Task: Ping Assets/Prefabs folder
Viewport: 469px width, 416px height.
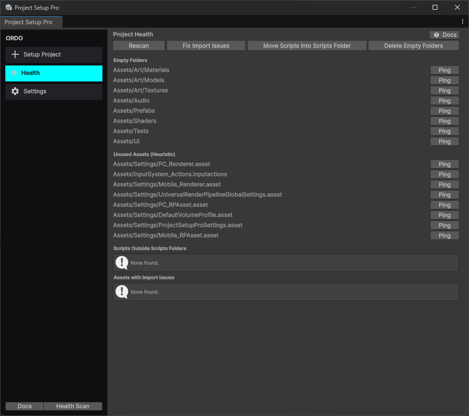Action: [444, 111]
